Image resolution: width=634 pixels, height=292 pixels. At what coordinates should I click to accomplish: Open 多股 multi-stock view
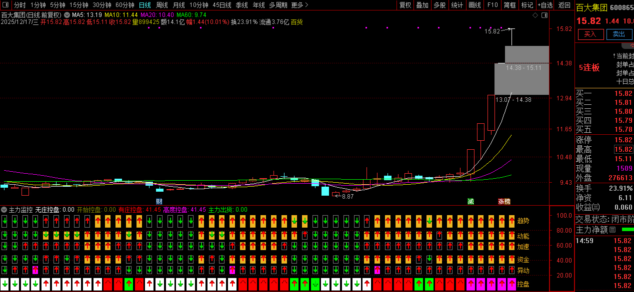[440, 5]
